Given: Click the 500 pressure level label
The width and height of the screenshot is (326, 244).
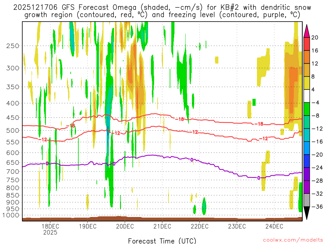Looking at the screenshot, I should pos(13,131).
